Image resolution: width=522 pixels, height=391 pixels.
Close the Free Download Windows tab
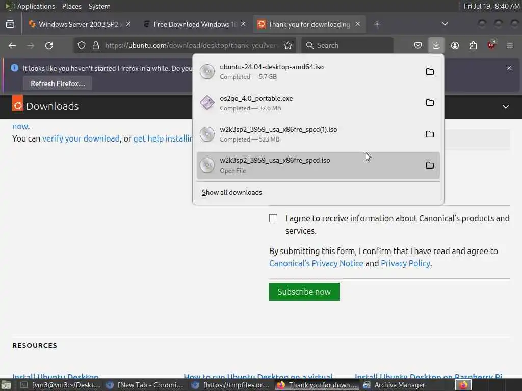(x=243, y=24)
